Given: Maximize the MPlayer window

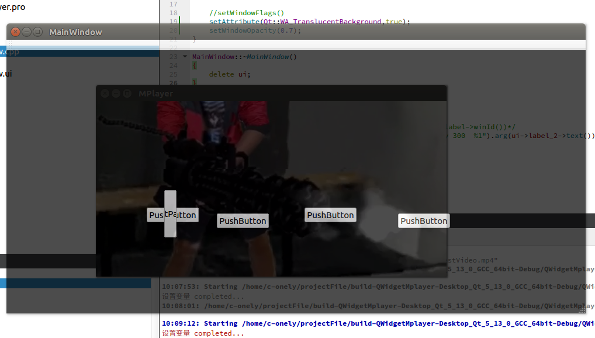Looking at the screenshot, I should pos(127,93).
